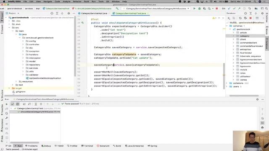
Task: Expand the resources folder
Action: [x=16, y=81]
